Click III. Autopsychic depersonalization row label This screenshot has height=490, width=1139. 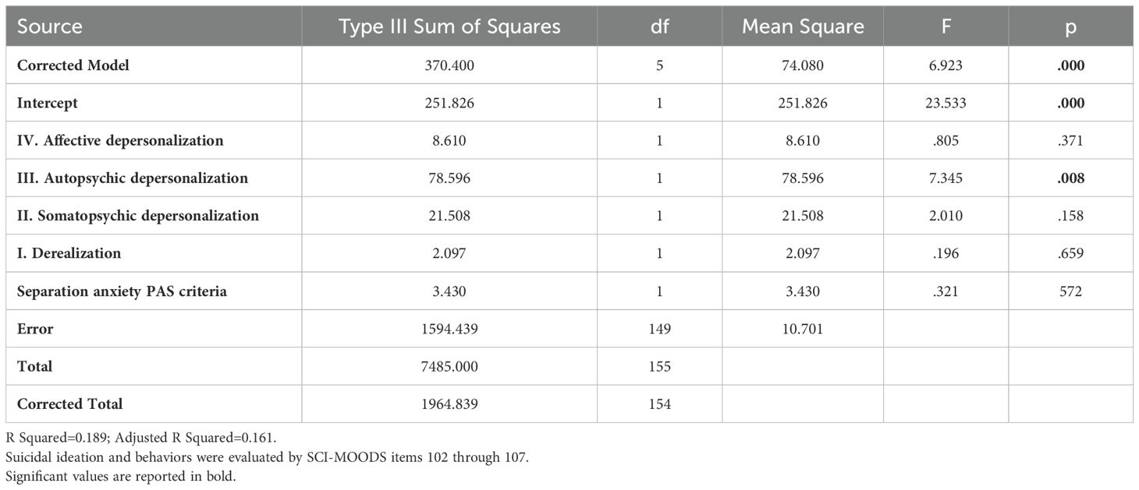133,178
